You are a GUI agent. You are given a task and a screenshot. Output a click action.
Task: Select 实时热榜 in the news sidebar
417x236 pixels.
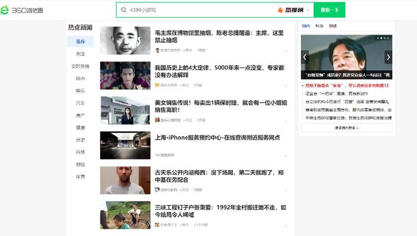click(x=80, y=66)
